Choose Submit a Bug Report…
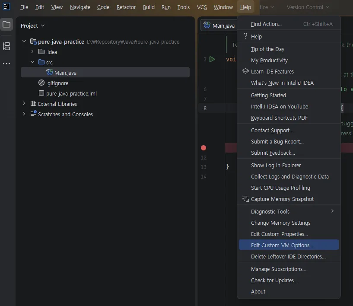Image resolution: width=353 pixels, height=306 pixels. [289, 141]
